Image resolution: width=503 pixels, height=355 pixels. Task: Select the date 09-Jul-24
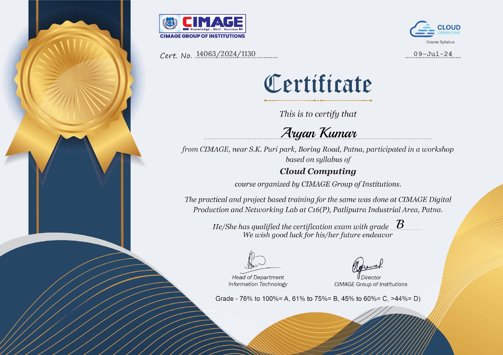[x=433, y=54]
